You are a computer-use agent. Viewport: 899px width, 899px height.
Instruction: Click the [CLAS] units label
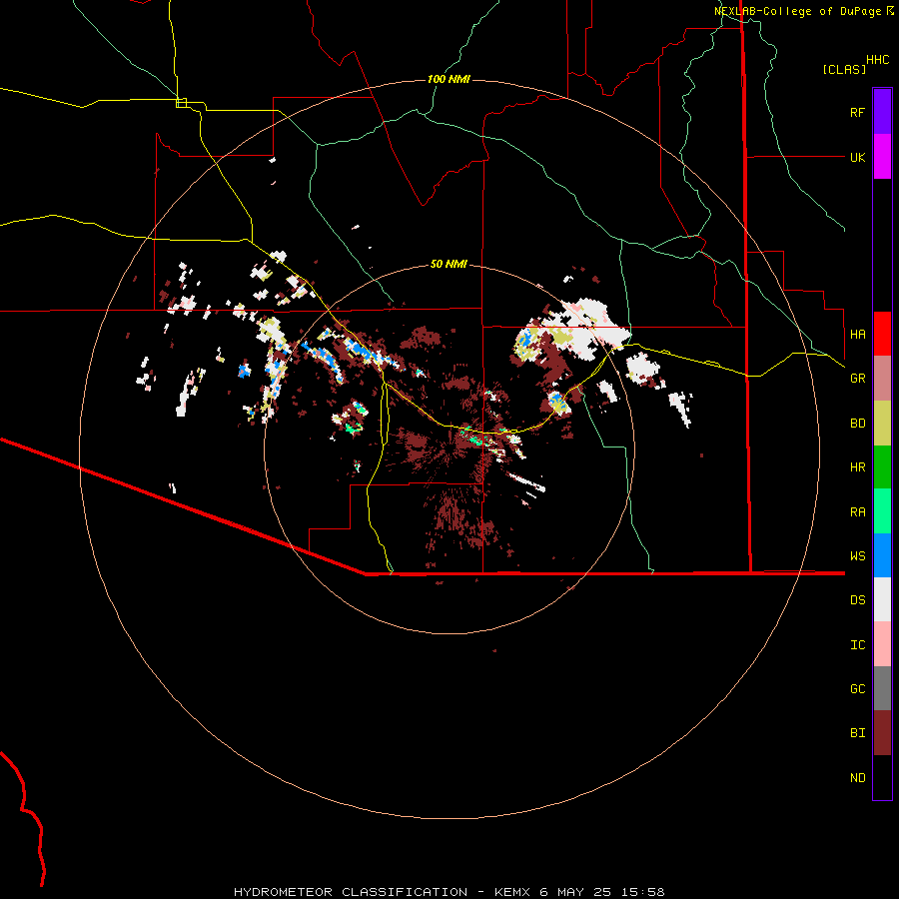click(844, 70)
